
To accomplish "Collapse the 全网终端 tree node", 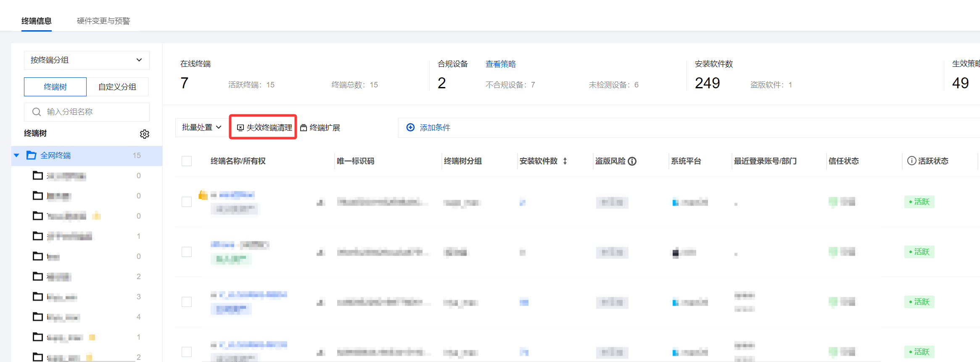I will coord(16,155).
